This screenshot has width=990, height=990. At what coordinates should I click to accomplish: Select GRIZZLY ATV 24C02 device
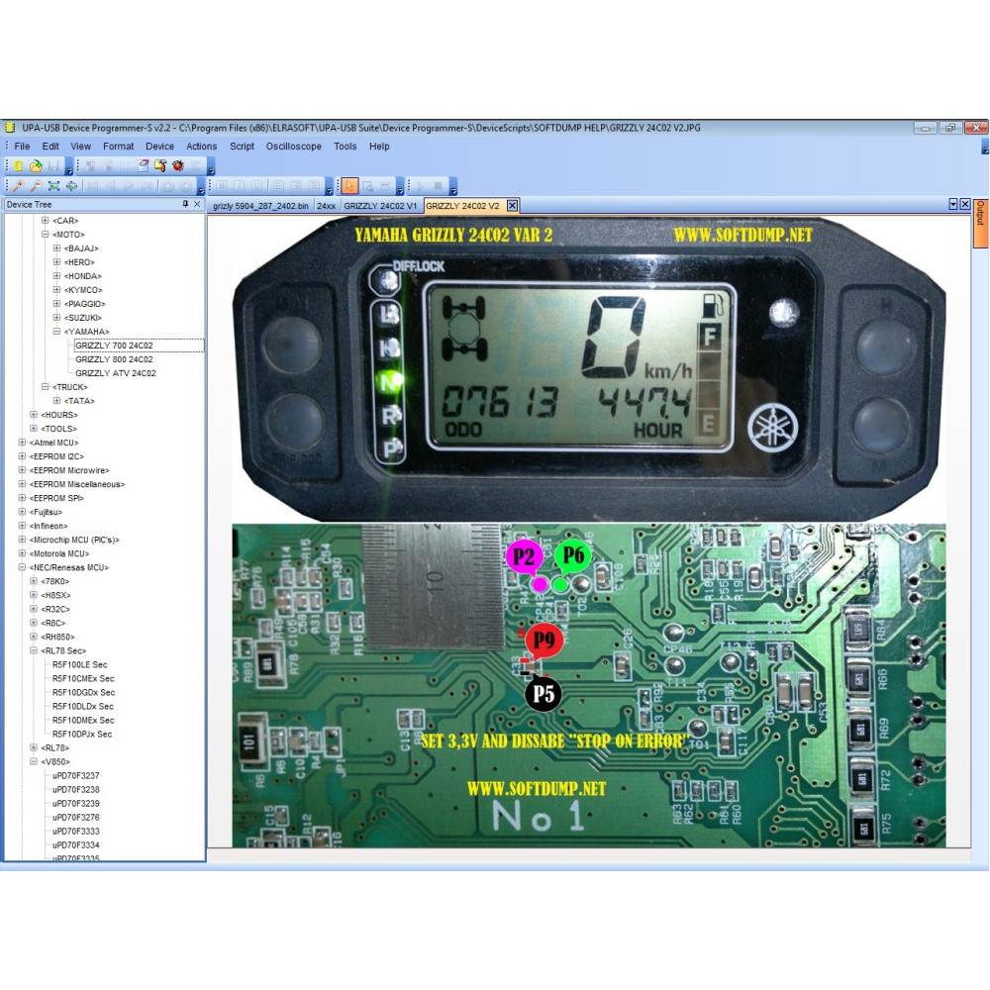[x=116, y=373]
